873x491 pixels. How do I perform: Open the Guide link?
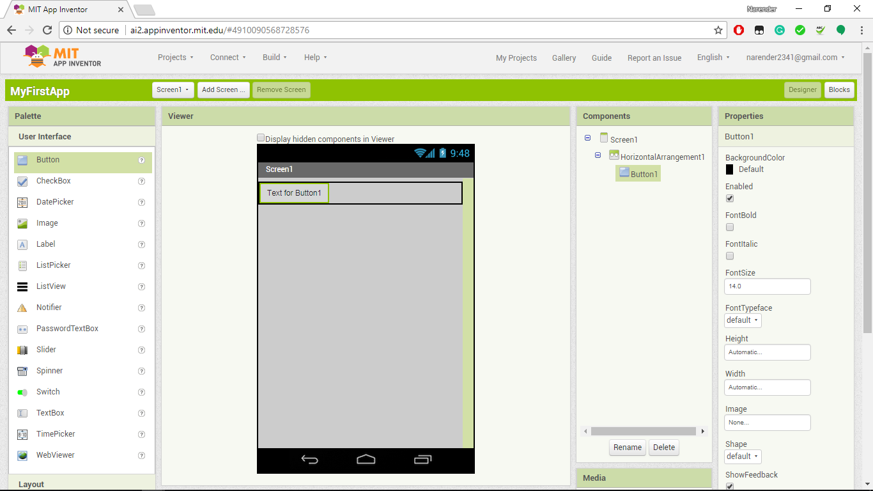click(x=601, y=58)
